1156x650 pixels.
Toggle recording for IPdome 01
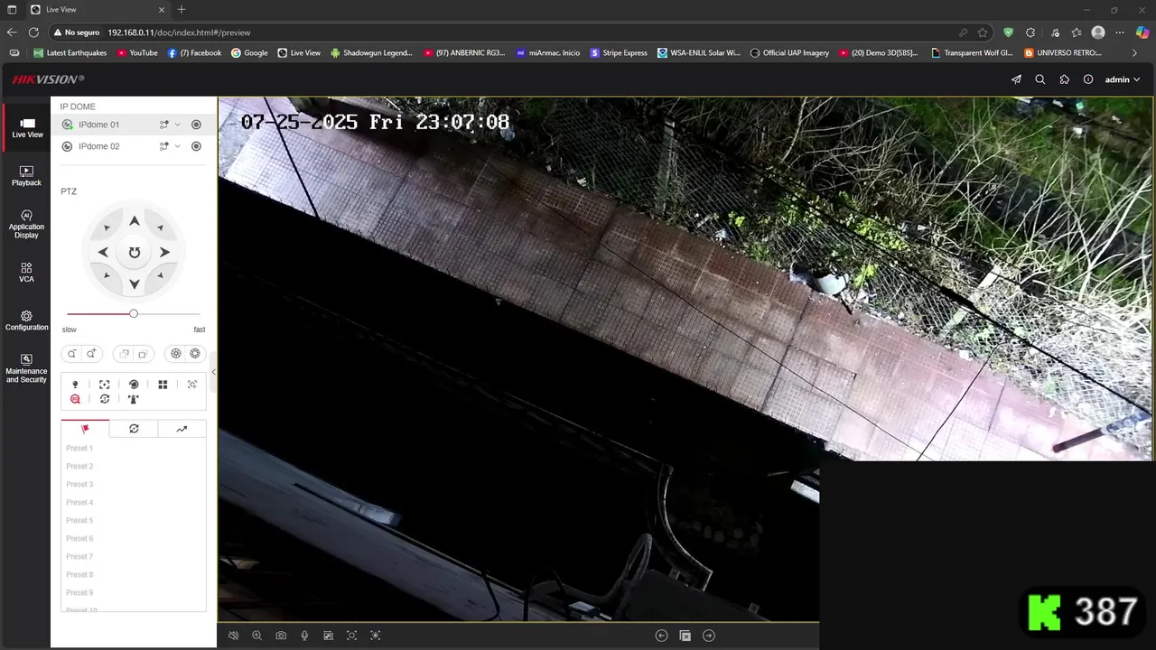click(196, 125)
